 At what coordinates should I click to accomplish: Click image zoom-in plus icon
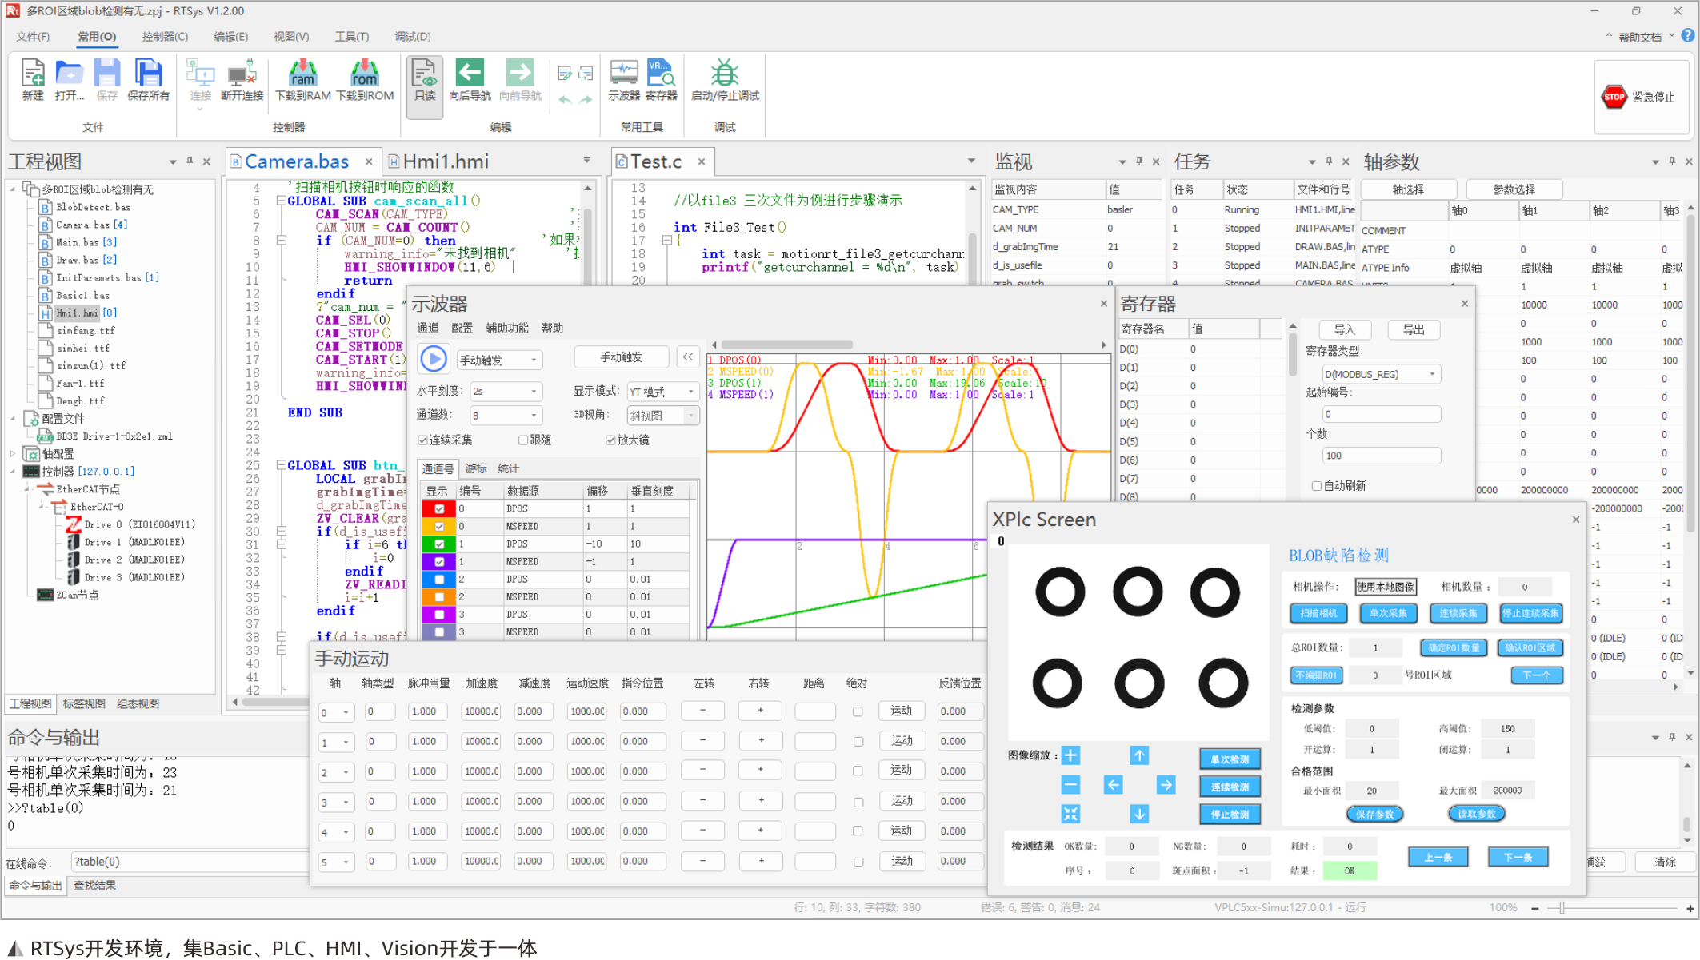[x=1070, y=755]
